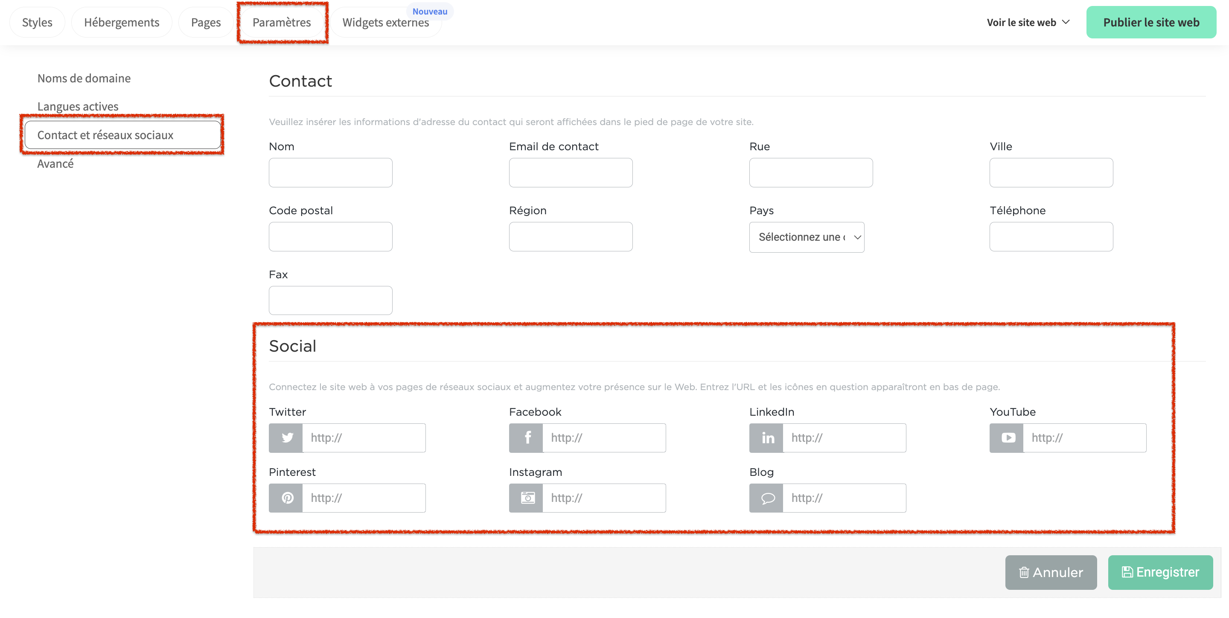Click the Facebook icon

pos(526,437)
